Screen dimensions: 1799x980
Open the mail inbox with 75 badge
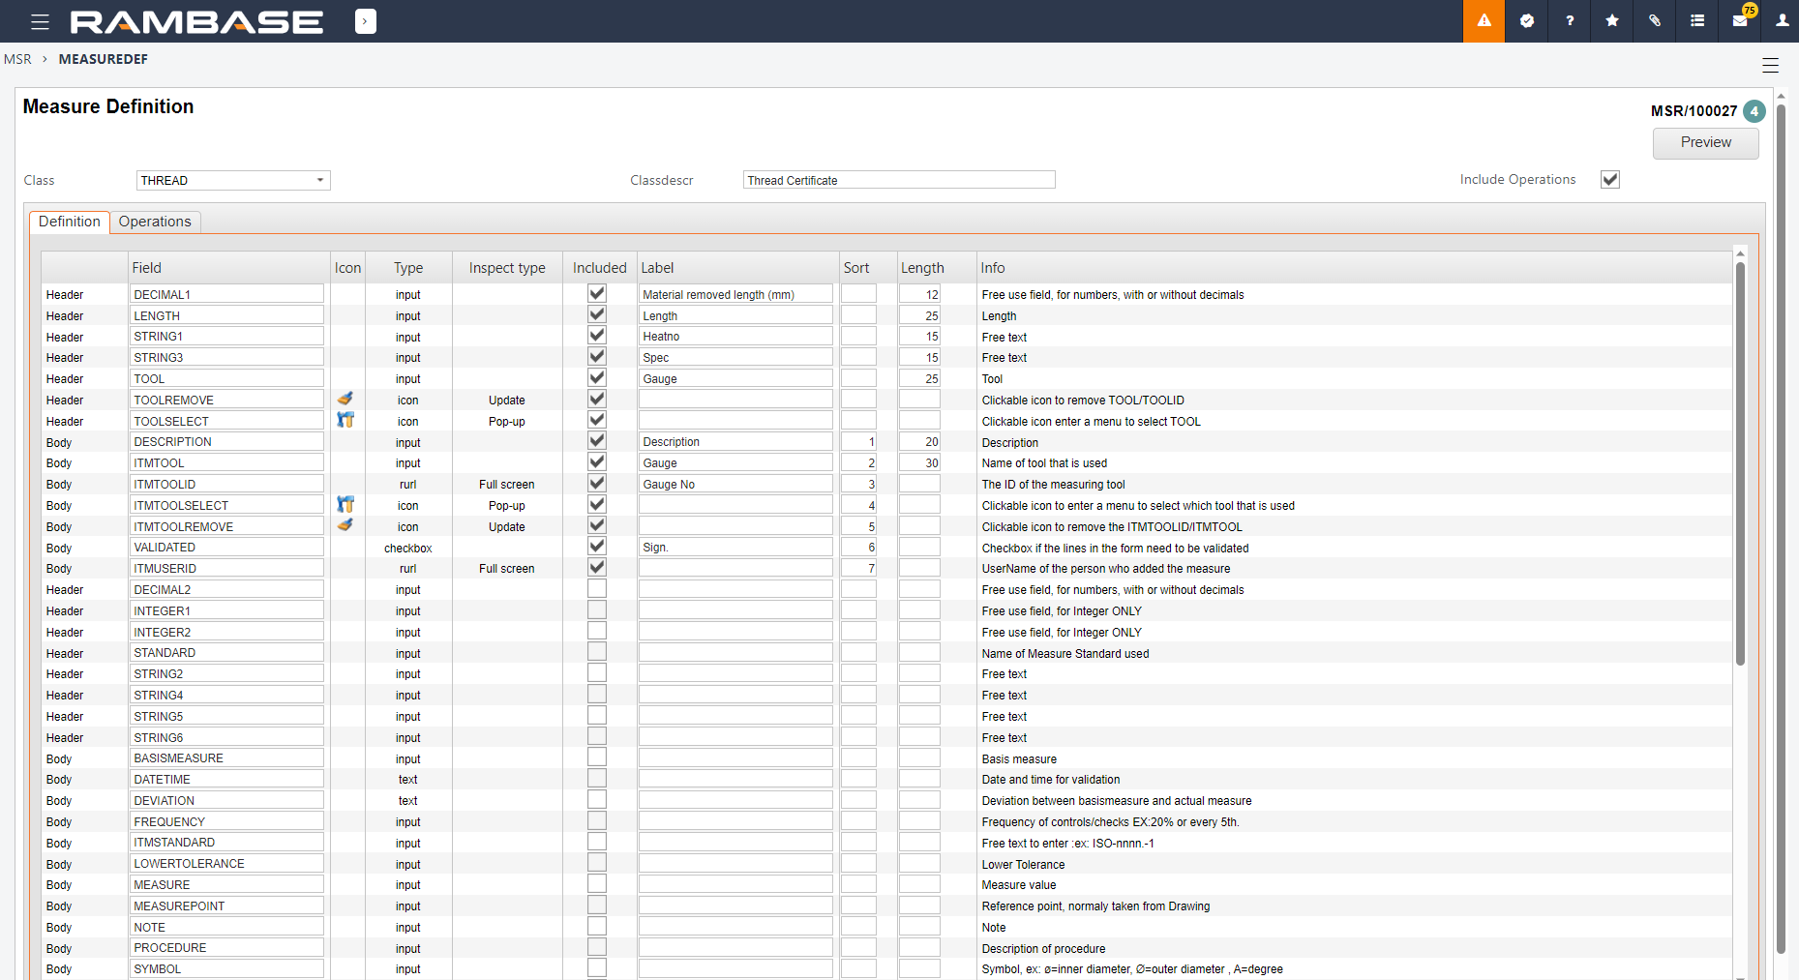1739,21
